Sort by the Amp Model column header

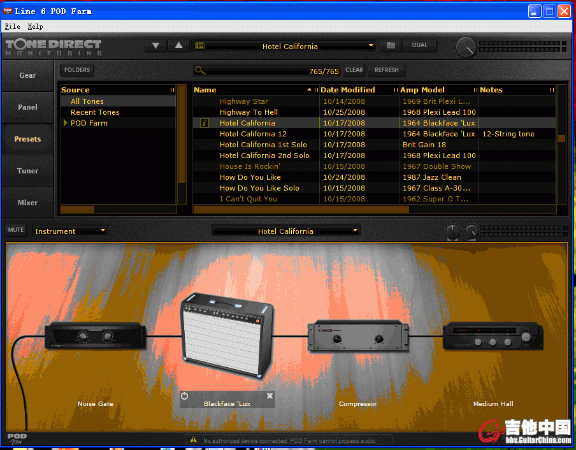(x=438, y=90)
